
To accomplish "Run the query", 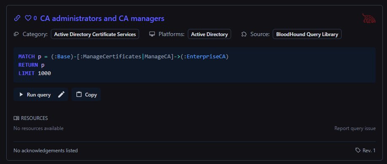I will click(35, 95).
